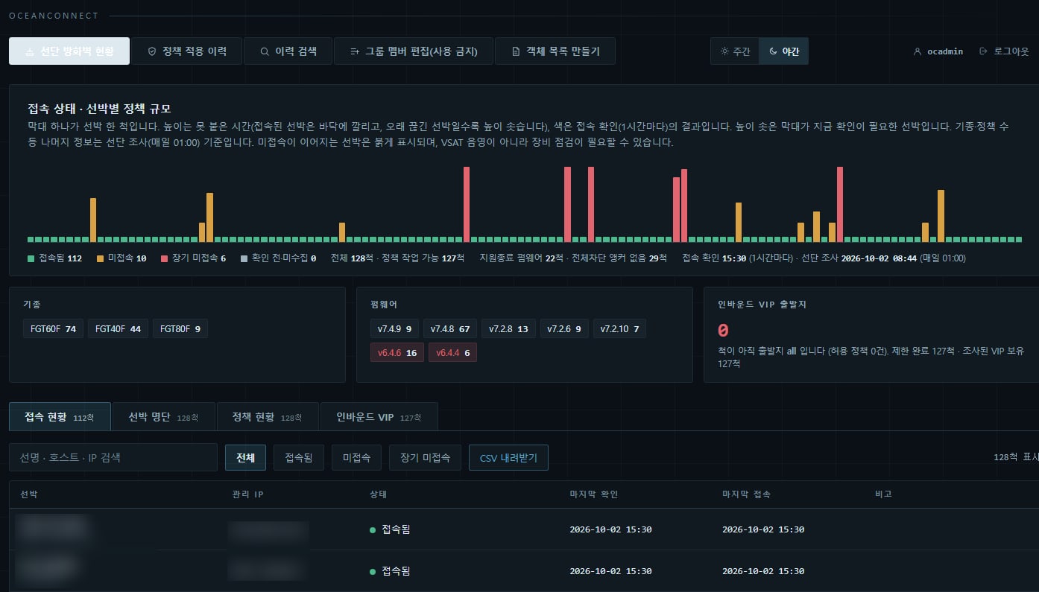The image size is (1039, 592).
Task: Click the 확인 전·미수집 0 legend entry
Action: (x=279, y=258)
